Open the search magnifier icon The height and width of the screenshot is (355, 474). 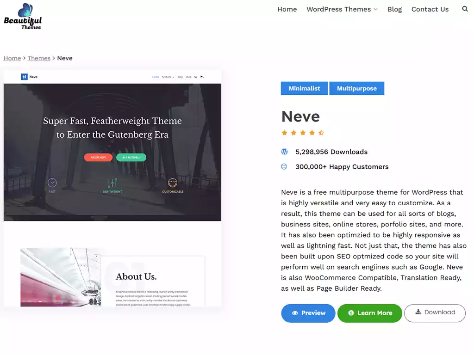(x=465, y=9)
